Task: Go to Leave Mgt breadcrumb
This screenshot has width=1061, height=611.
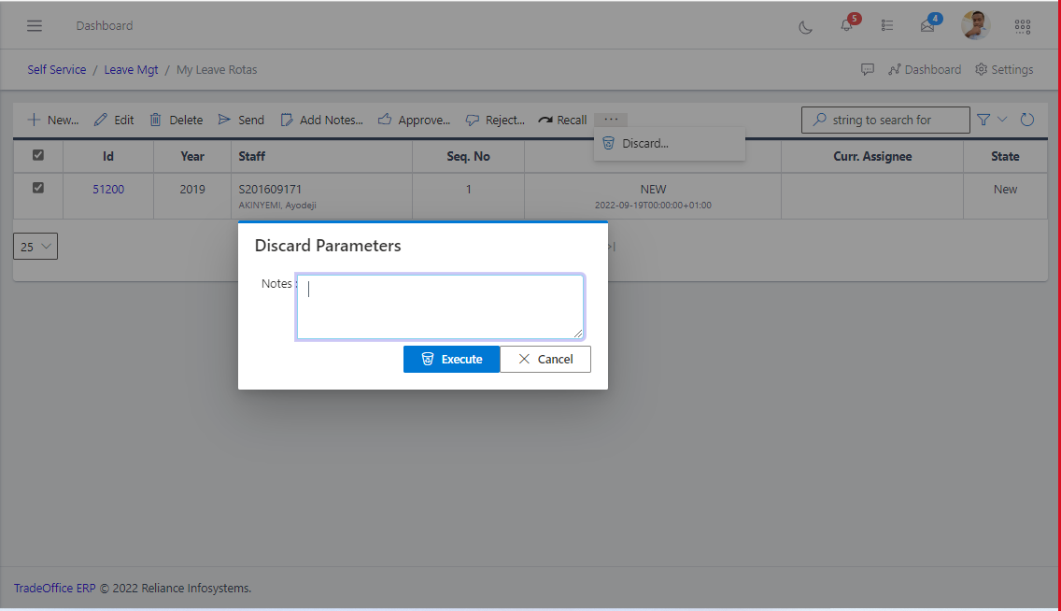Action: point(131,69)
